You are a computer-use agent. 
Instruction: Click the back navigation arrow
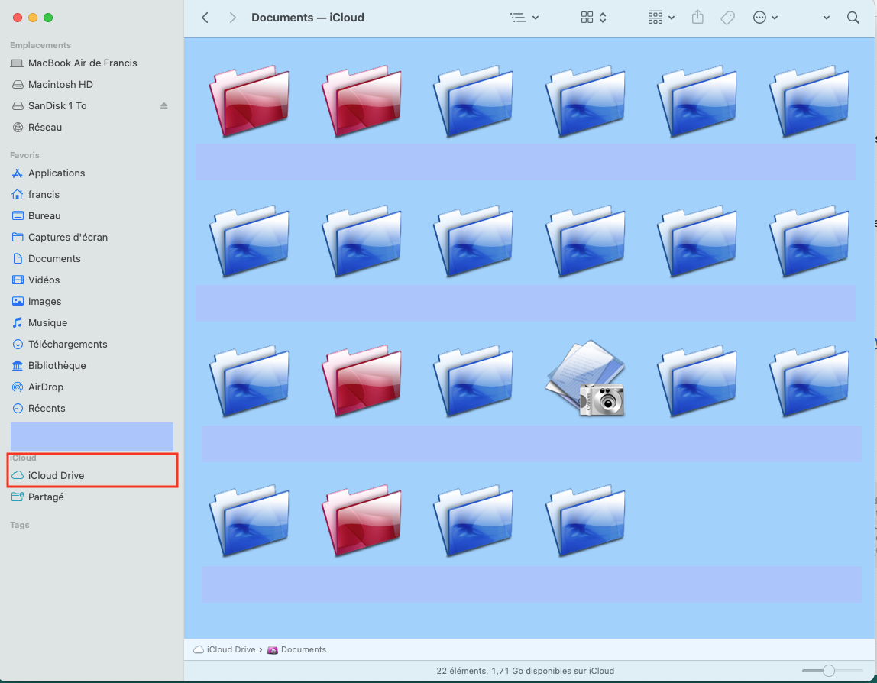(205, 18)
